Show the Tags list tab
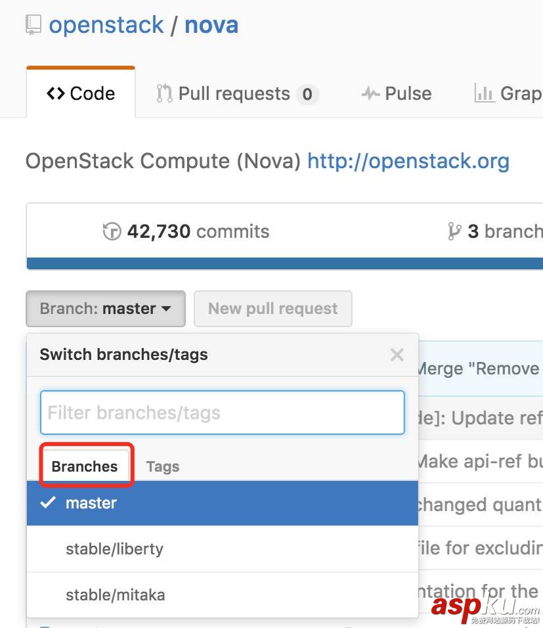The height and width of the screenshot is (628, 543). pyautogui.click(x=163, y=466)
